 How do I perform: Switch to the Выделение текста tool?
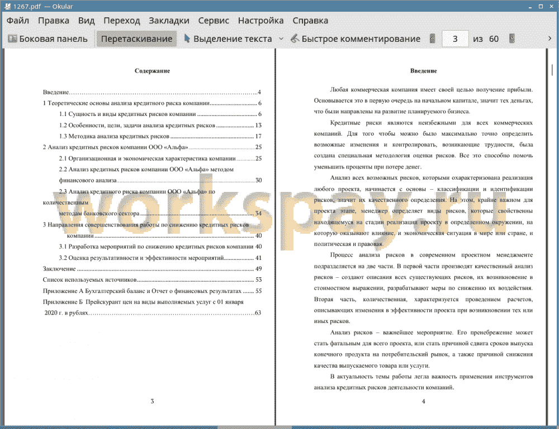[228, 39]
